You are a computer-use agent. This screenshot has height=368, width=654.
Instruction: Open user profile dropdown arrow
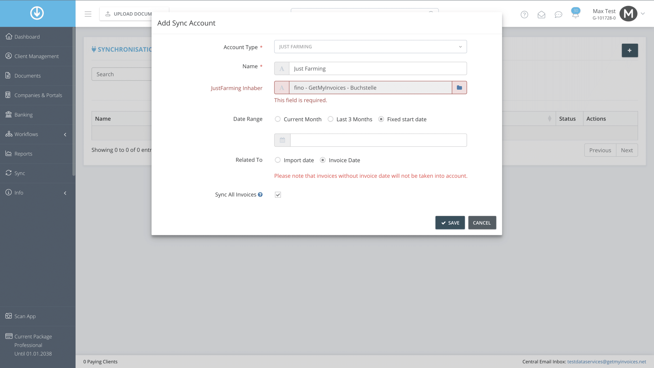[x=643, y=14]
